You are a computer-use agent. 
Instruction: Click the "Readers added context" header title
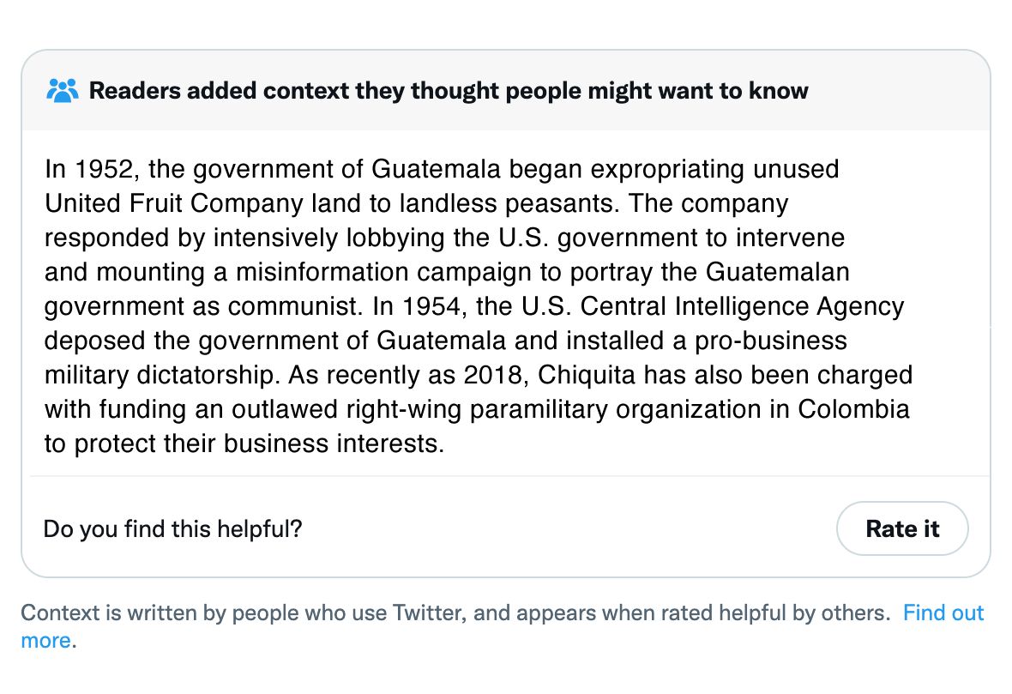(449, 90)
